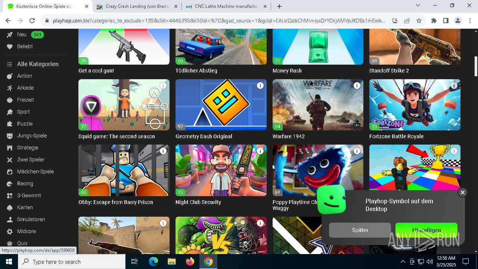
Task: Open the Chrome extensions puzzle icon
Action: click(x=434, y=21)
